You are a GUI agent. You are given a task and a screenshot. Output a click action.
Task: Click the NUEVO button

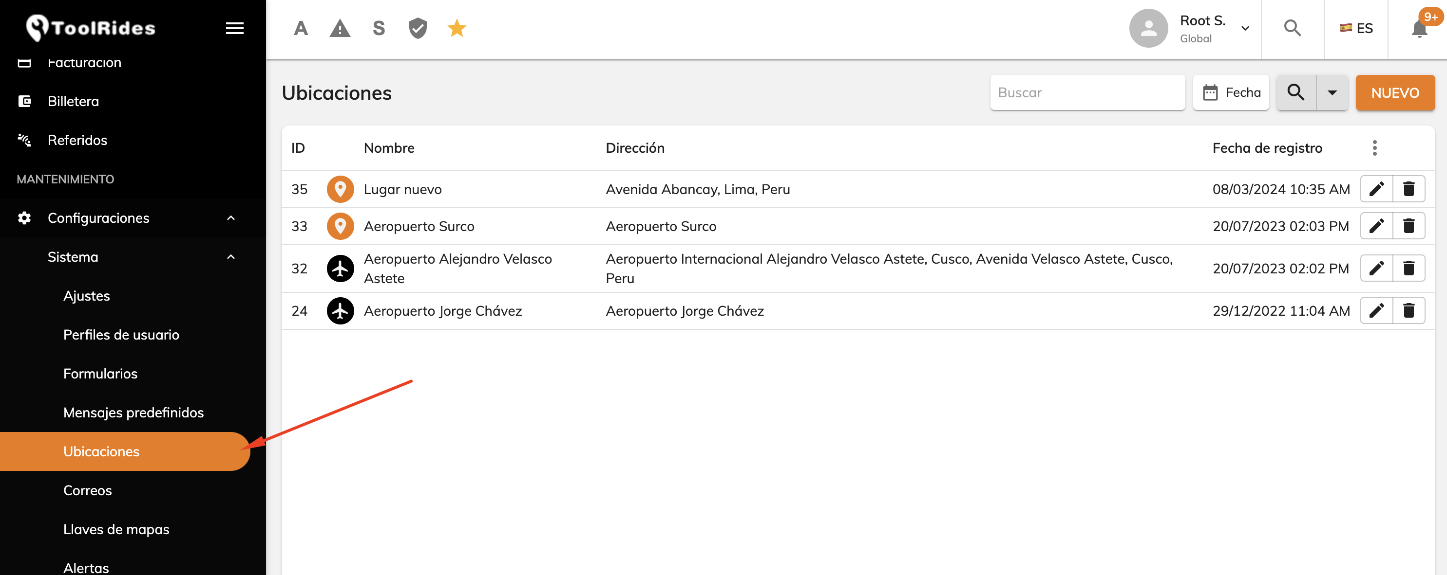(1395, 92)
